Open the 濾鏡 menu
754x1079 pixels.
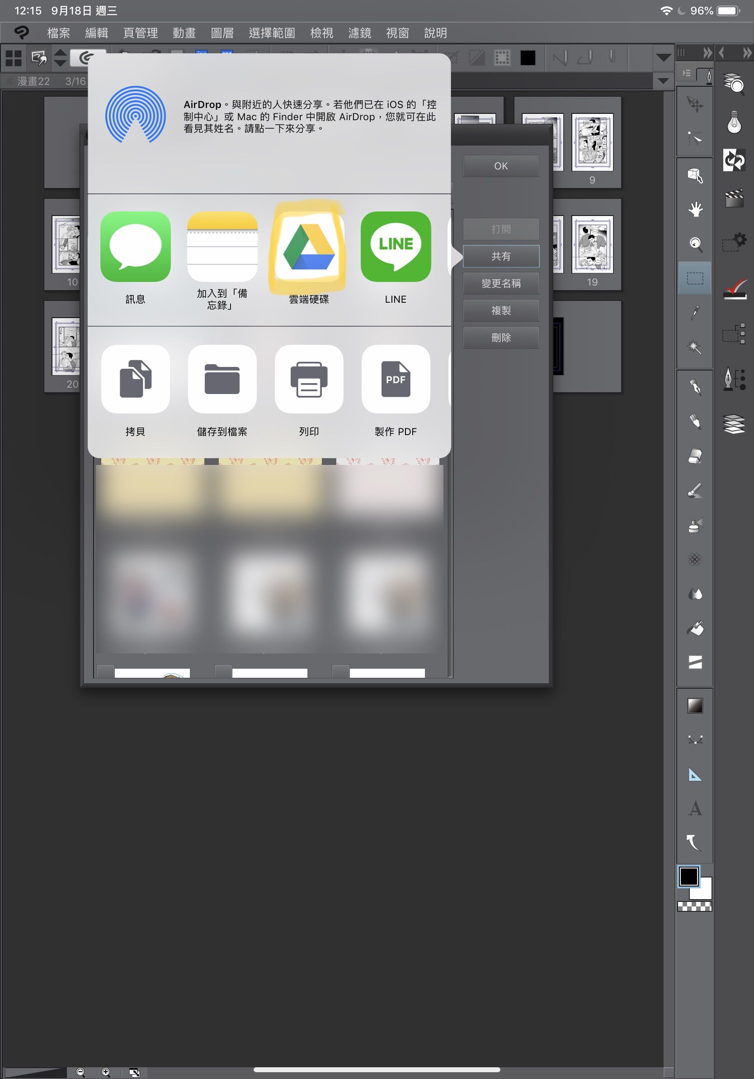[360, 33]
